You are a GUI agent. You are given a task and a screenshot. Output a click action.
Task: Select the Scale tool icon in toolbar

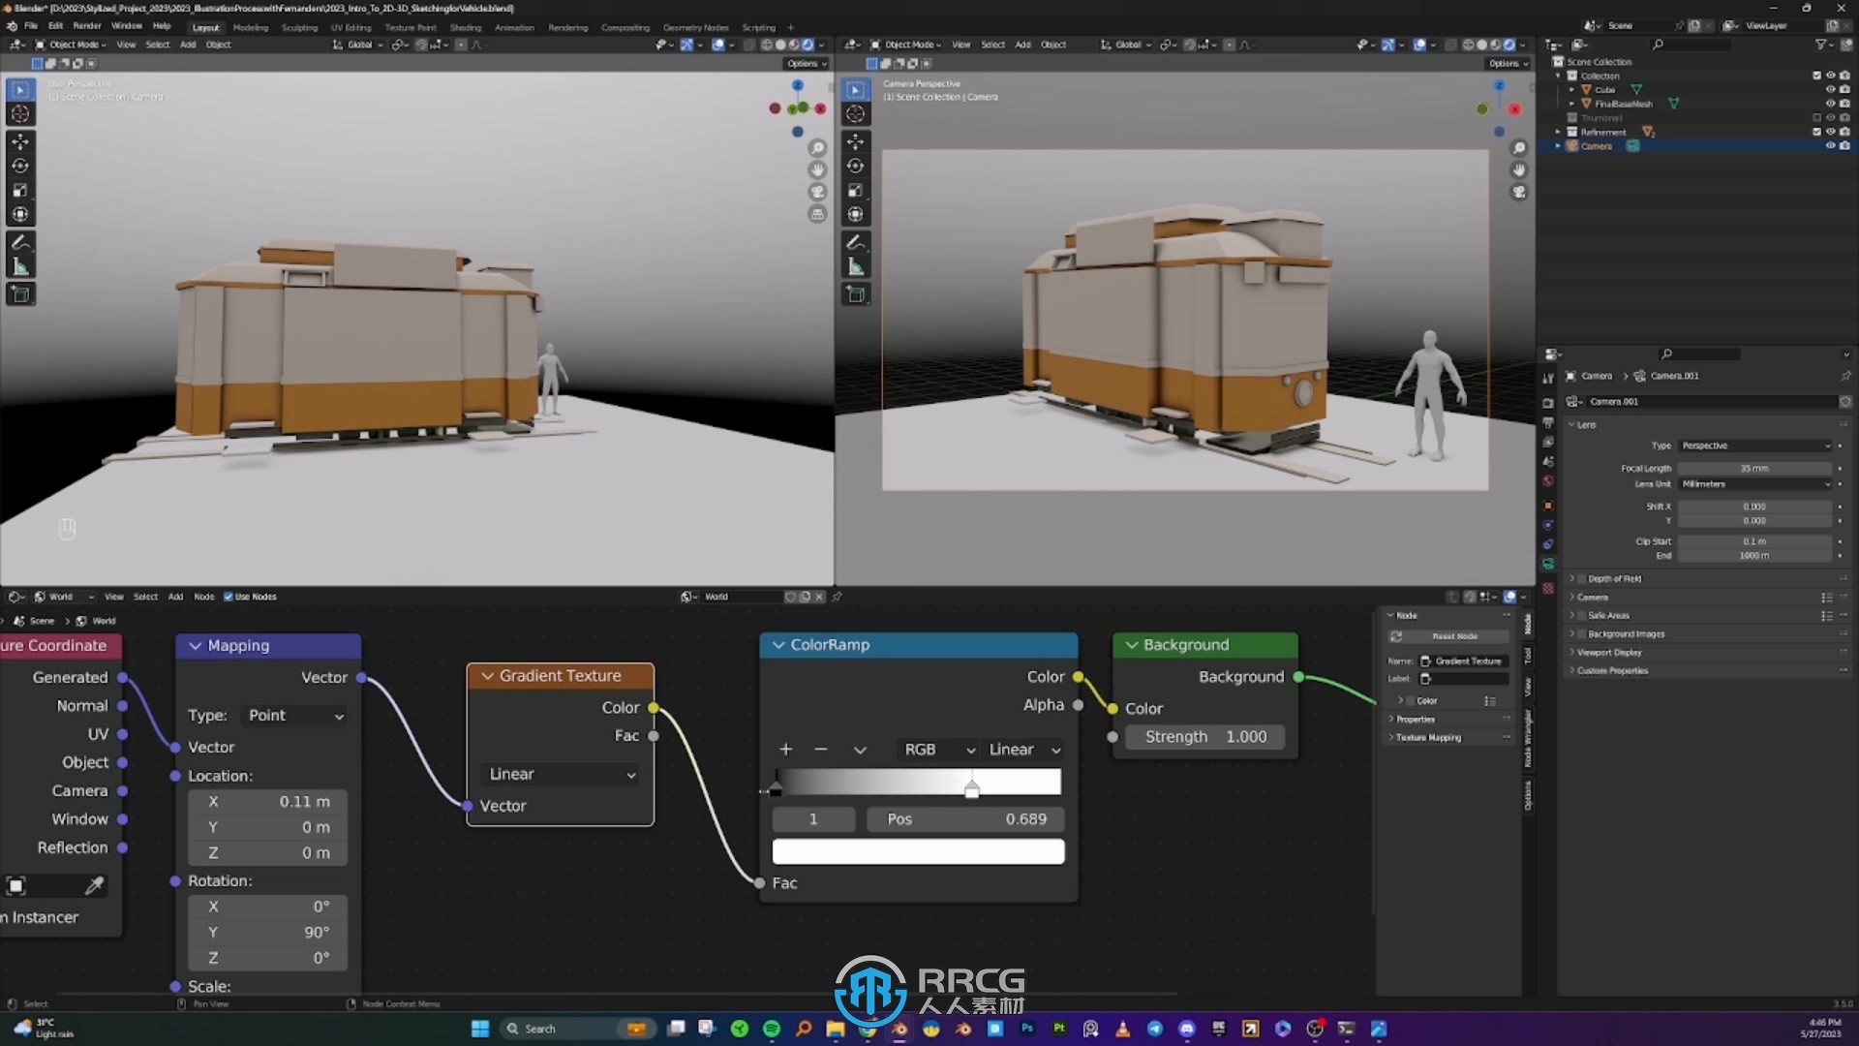[x=19, y=190]
